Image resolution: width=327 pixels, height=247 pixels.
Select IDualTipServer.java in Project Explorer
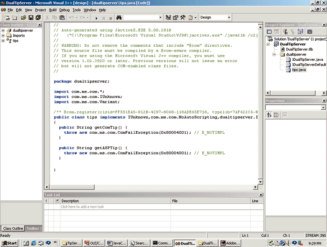[306, 59]
